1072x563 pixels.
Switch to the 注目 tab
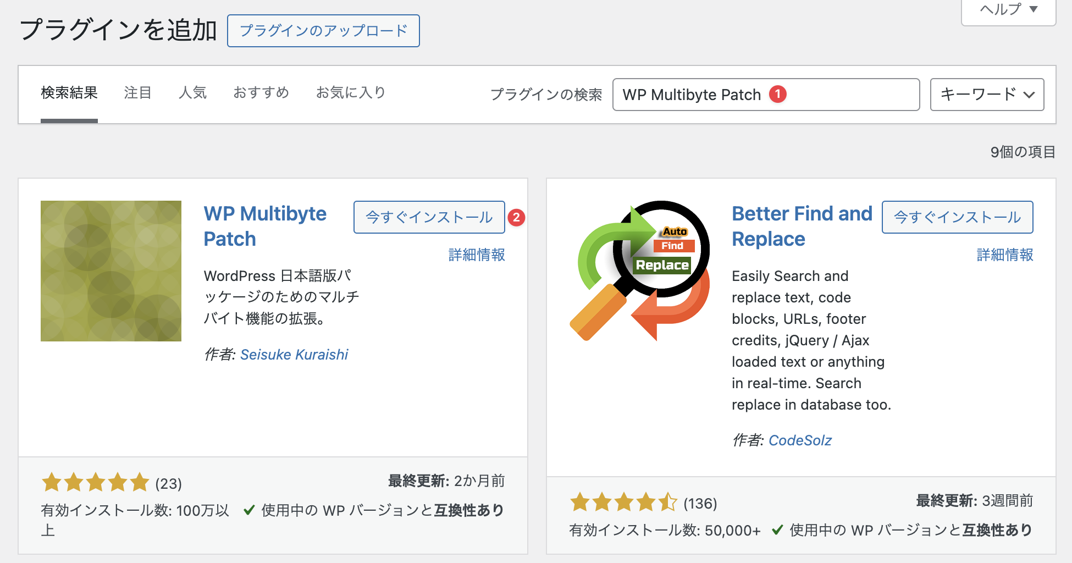(x=137, y=93)
